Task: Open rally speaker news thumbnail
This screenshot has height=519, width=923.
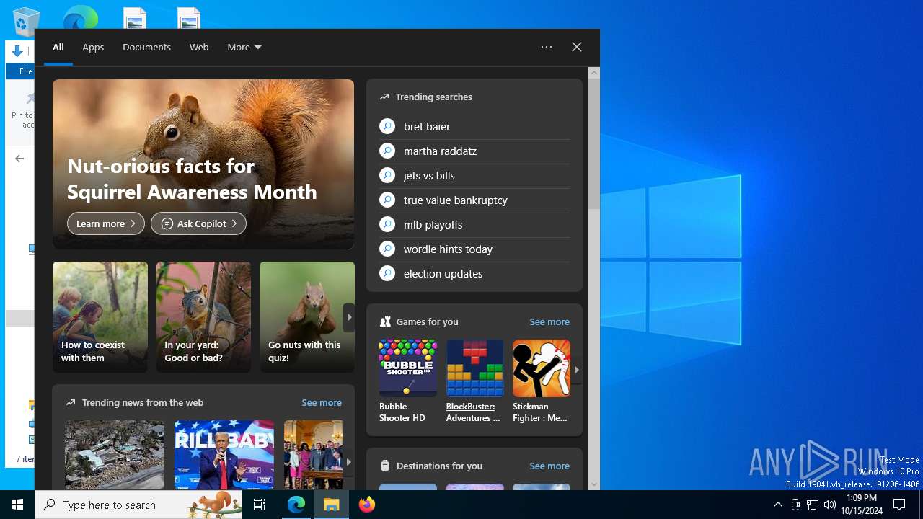Action: [x=224, y=455]
